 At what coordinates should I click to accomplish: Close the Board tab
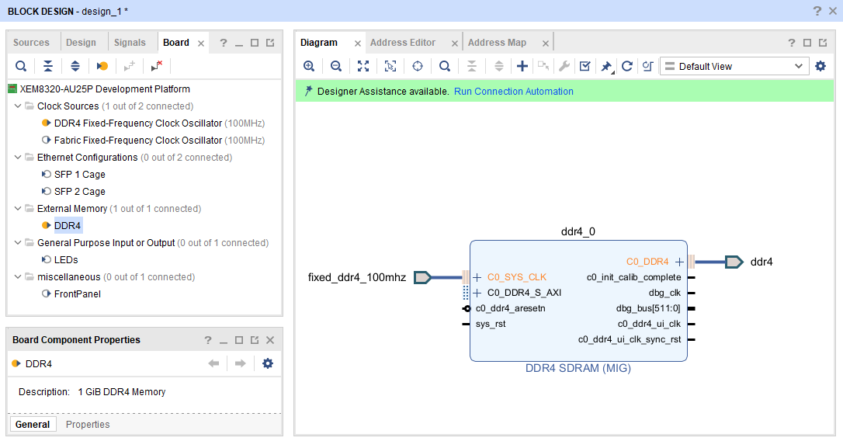[x=201, y=43]
